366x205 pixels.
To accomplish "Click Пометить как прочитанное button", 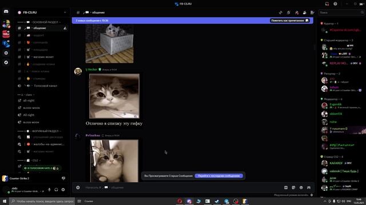I will click(290, 20).
